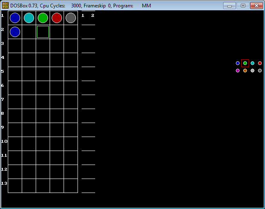265x209 pixels.
Task: Click the green peg in row 1
Action: click(43, 18)
